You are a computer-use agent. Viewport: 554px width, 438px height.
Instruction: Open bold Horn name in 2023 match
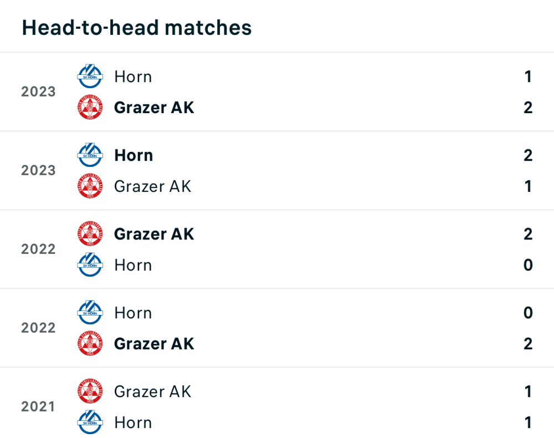[133, 155]
